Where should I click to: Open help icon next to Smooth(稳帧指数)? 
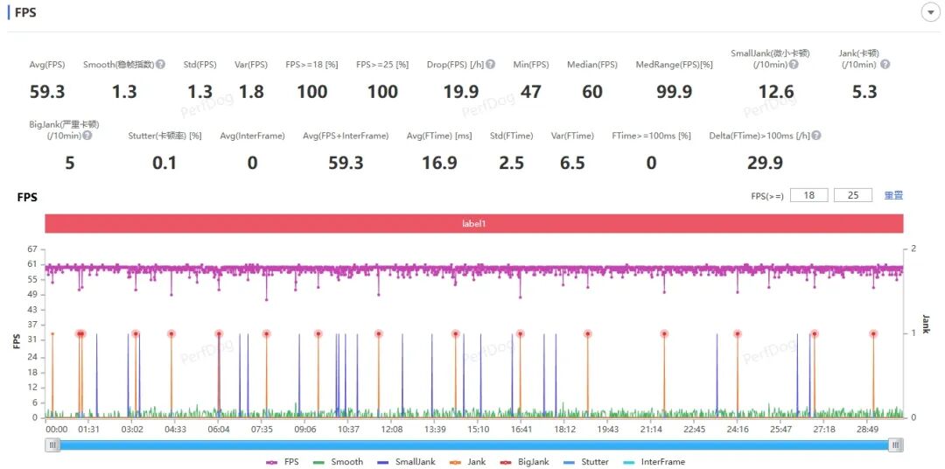coord(160,65)
